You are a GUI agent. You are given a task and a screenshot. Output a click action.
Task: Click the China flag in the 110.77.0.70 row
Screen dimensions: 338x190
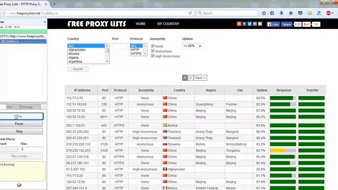165,98
